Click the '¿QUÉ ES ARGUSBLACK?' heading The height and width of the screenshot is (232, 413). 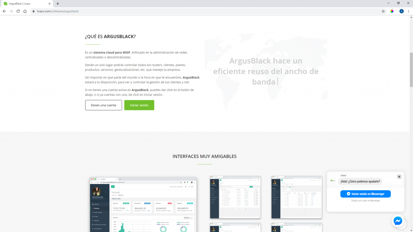111,37
